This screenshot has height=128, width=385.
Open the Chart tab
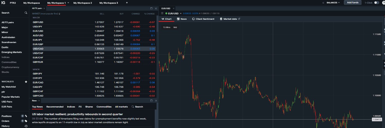point(167,19)
